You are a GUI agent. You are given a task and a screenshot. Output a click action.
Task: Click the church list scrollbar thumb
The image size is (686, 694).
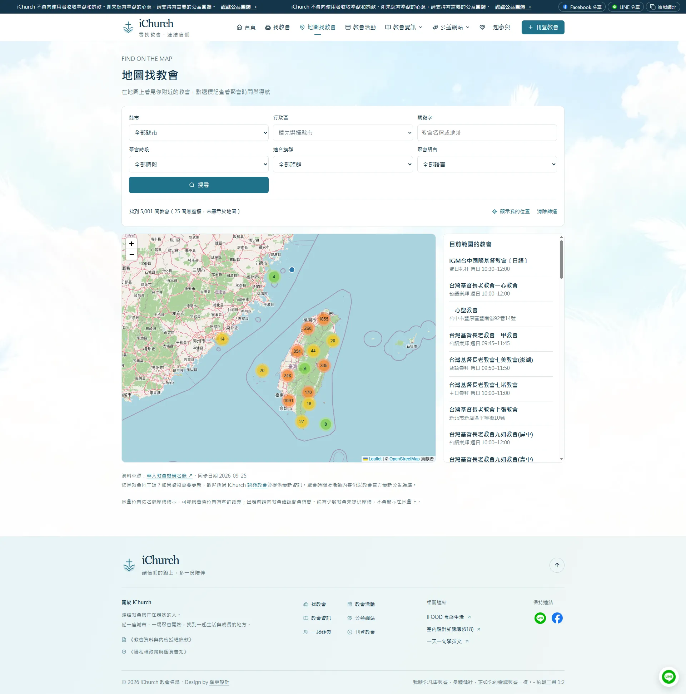(x=561, y=259)
